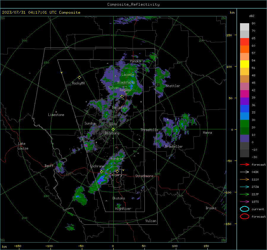Click the Cochrane city label
This screenshot has height=250, width=267.
pos(97,166)
